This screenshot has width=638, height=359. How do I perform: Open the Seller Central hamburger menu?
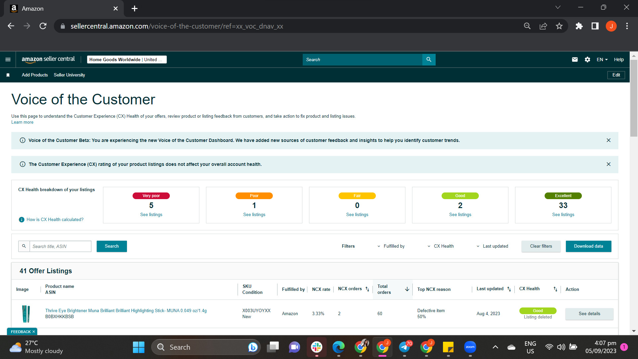point(8,60)
